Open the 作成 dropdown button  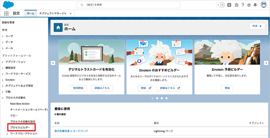point(257,26)
